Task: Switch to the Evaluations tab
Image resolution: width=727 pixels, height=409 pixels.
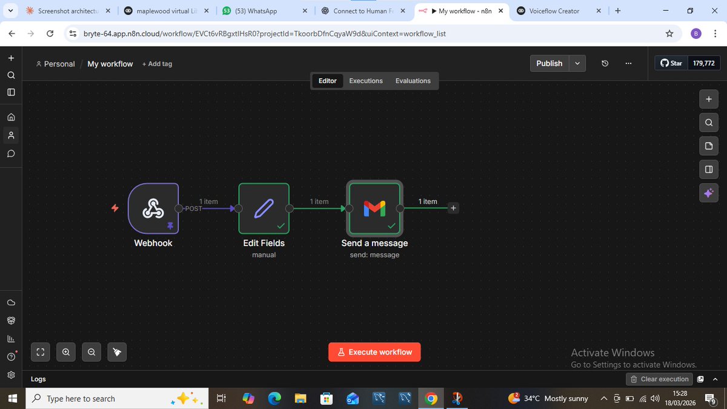Action: (x=413, y=81)
